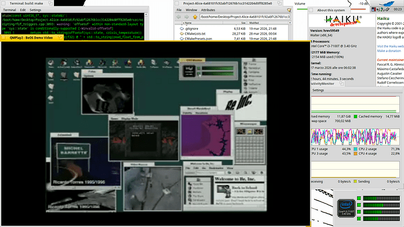Click the pen-shaped Deskbar tray icon
The width and height of the screenshot is (404, 227).
388,9
